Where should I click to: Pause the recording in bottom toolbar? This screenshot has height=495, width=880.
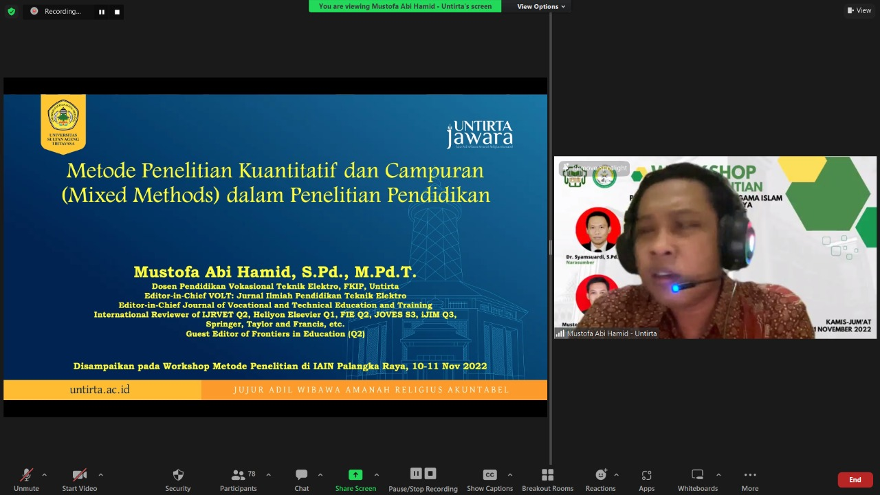(x=416, y=474)
